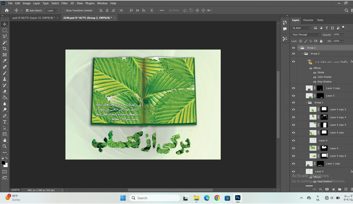Image resolution: width=353 pixels, height=204 pixels.
Task: Select the Crop tool
Action: [4, 49]
